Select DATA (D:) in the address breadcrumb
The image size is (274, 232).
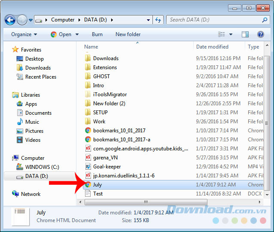[95, 20]
